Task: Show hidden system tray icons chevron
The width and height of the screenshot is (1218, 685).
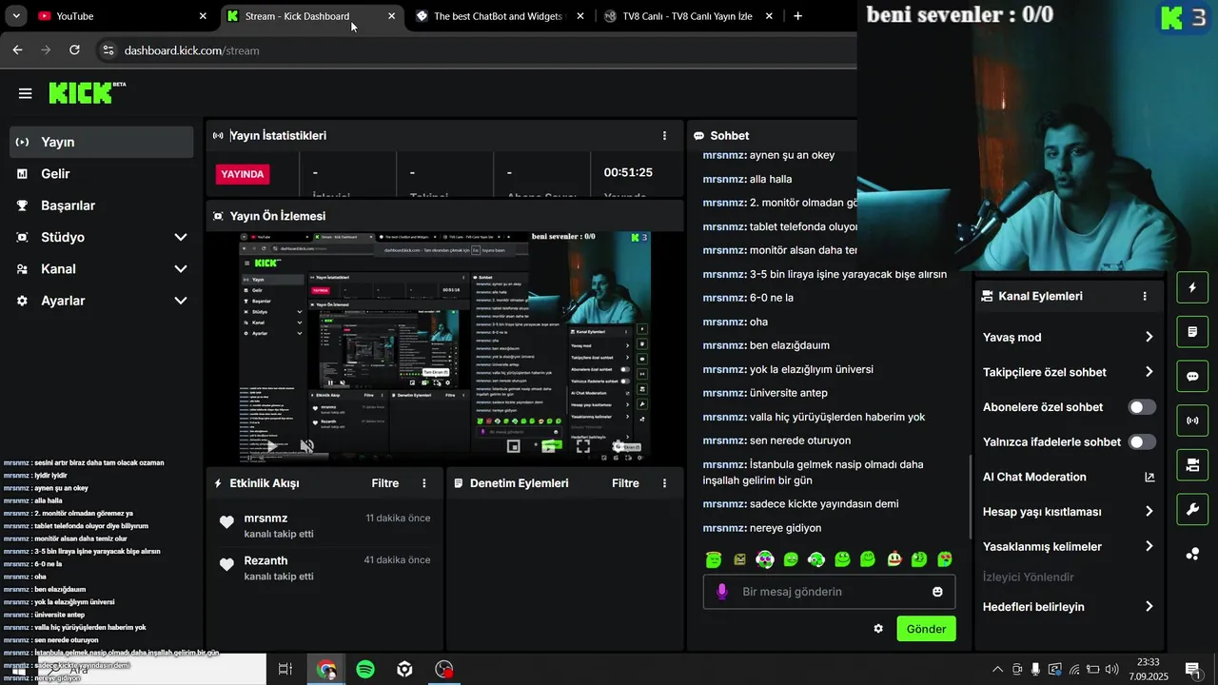Action: point(997,670)
